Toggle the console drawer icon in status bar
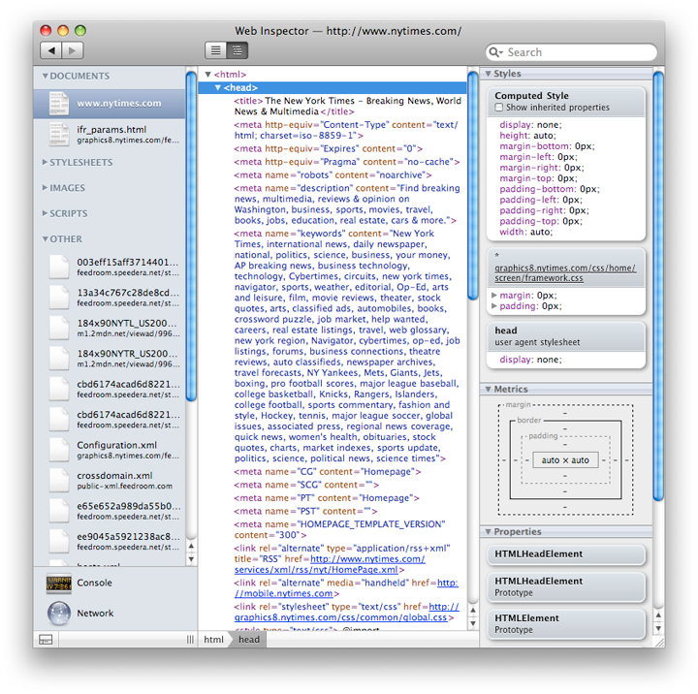 pyautogui.click(x=46, y=640)
